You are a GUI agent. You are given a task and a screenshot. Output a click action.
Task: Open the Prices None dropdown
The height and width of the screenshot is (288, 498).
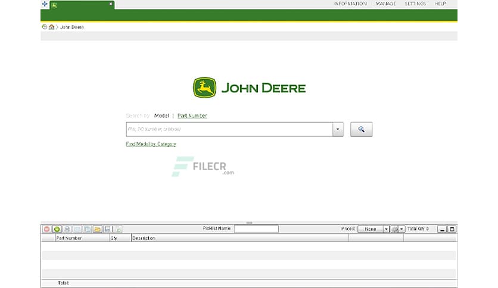click(374, 229)
